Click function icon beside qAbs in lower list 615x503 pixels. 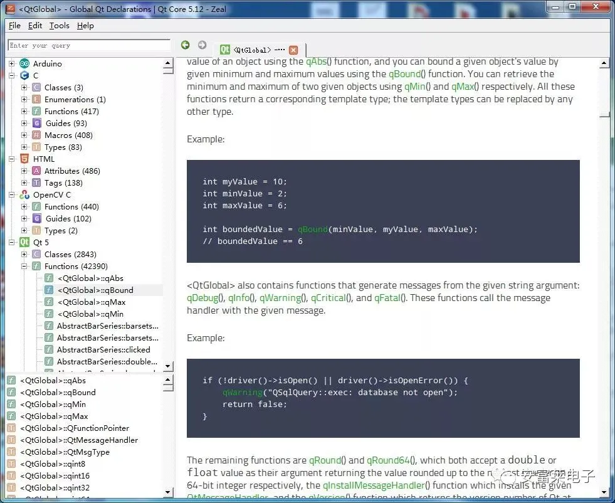(x=11, y=380)
